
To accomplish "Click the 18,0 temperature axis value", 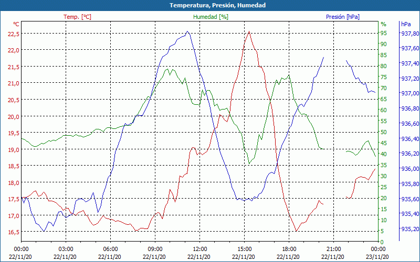I will tap(14, 183).
